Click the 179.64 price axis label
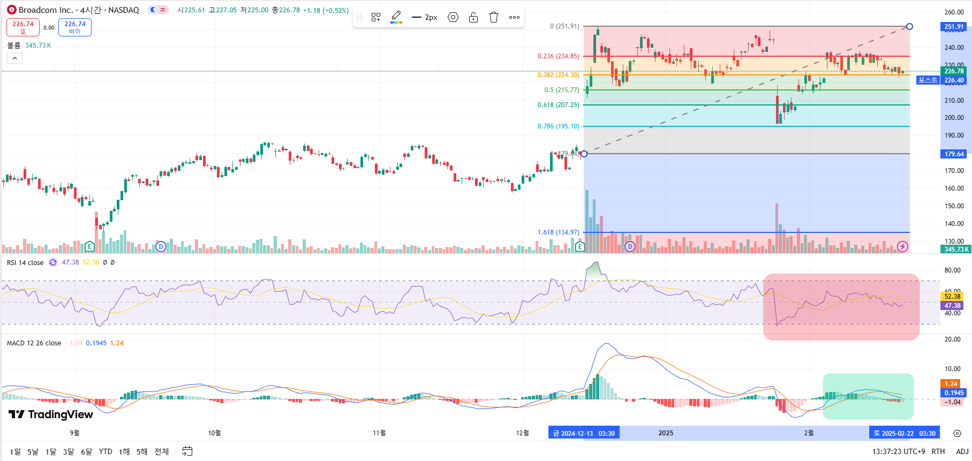Viewport: 972px width, 461px height. 954,154
